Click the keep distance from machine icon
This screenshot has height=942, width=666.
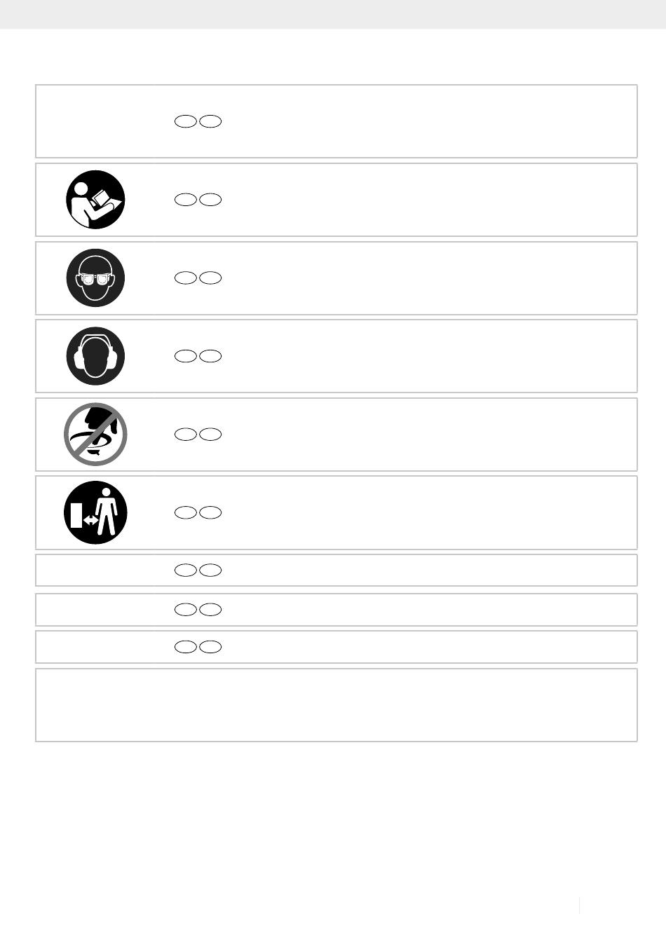pos(96,513)
